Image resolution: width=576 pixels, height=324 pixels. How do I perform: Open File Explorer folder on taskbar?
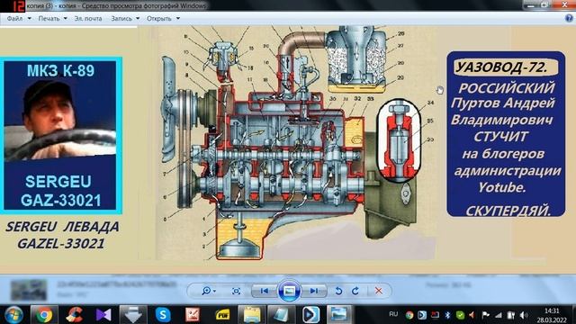[252, 315]
